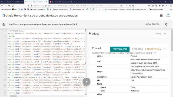Reset the 130% zoom level badge
Image resolution: width=173 pixels, height=97 pixels.
[121, 6]
